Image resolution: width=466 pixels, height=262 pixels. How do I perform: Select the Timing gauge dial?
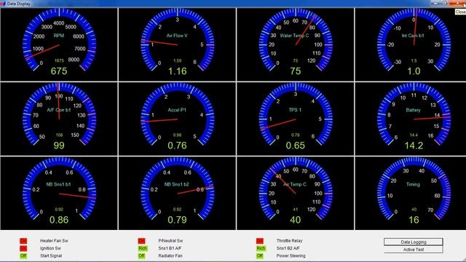pyautogui.click(x=414, y=188)
